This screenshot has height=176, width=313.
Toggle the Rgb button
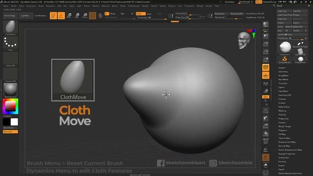pyautogui.click(x=122, y=14)
